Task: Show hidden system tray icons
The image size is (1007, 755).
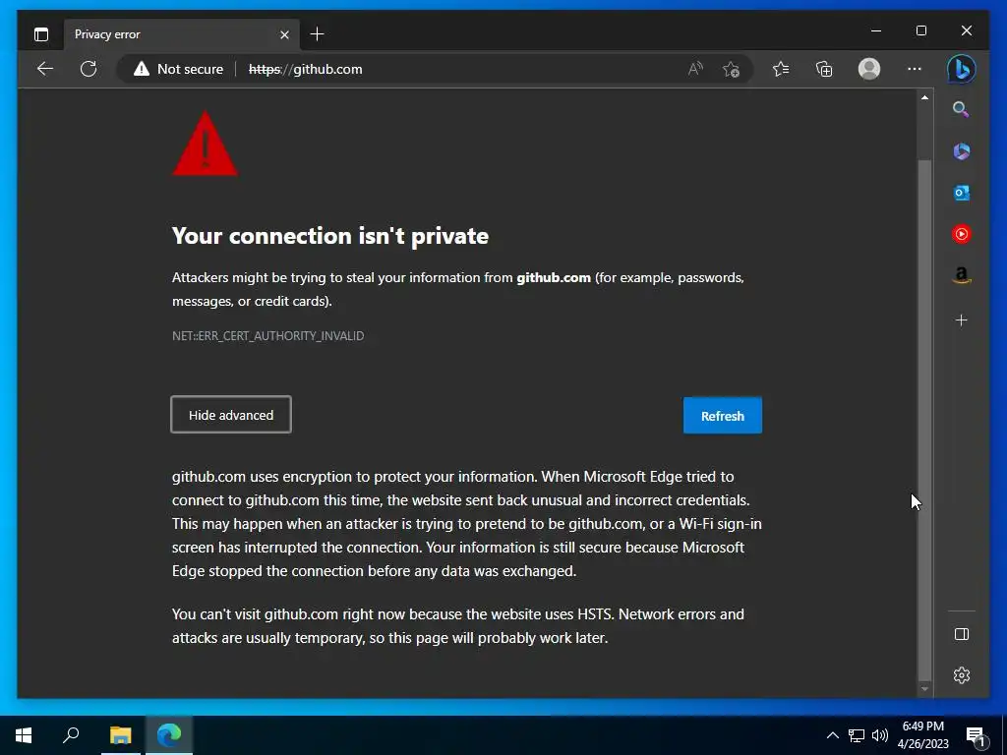Action: pyautogui.click(x=832, y=735)
